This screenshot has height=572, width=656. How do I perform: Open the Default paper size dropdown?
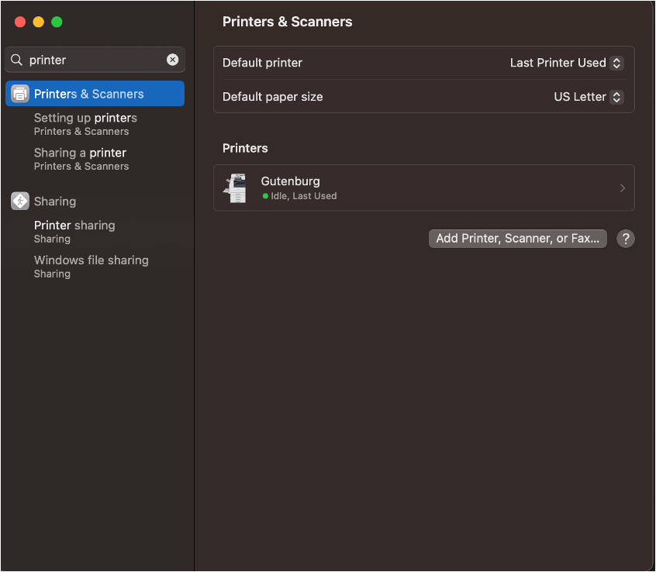tap(589, 97)
